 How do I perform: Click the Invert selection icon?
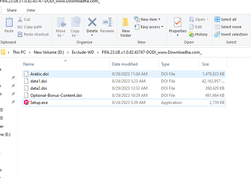pos(217,34)
